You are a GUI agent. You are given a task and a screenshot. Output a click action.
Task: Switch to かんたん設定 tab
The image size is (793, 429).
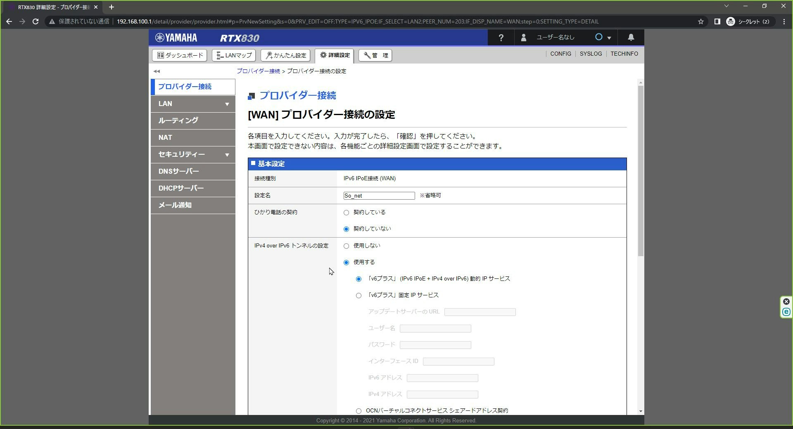point(285,55)
